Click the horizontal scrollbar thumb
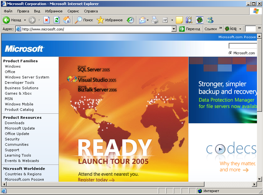The image size is (263, 195). tap(106, 184)
